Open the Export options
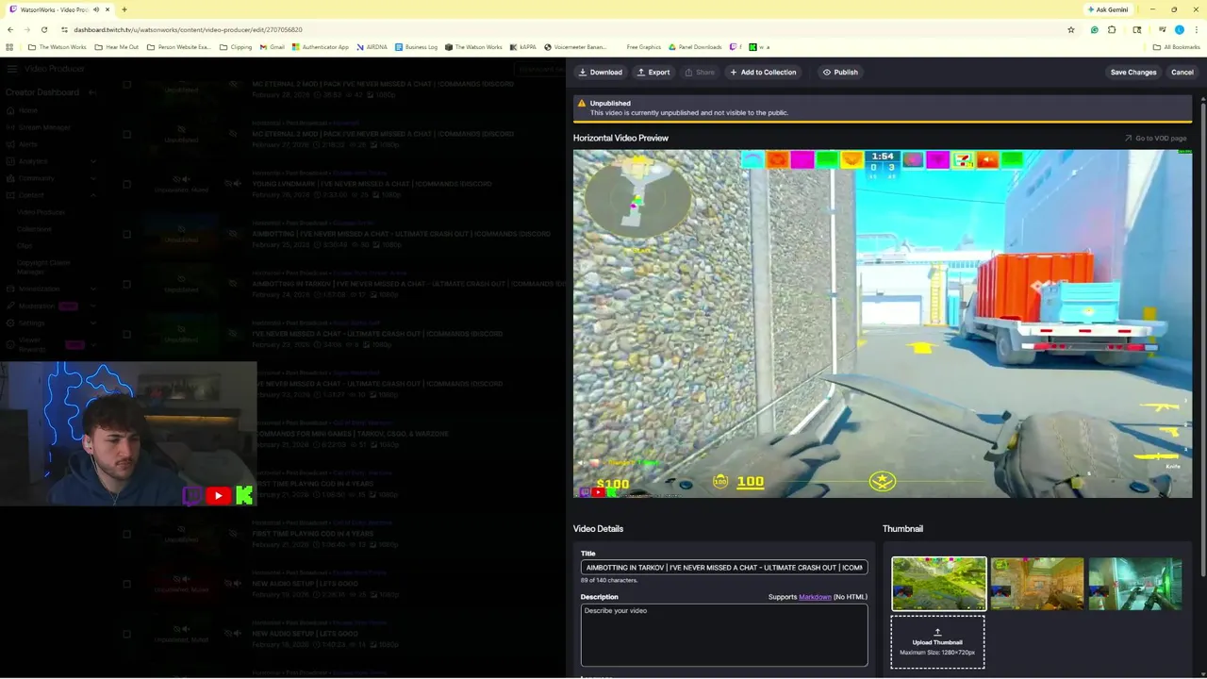1207x679 pixels. [653, 73]
